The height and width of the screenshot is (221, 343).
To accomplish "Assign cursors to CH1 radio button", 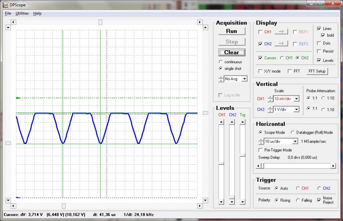I will point(282,58).
